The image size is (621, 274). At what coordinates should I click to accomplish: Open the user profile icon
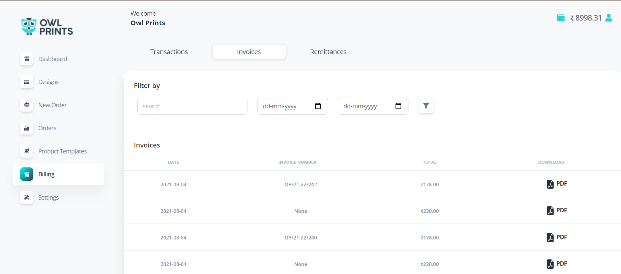609,18
